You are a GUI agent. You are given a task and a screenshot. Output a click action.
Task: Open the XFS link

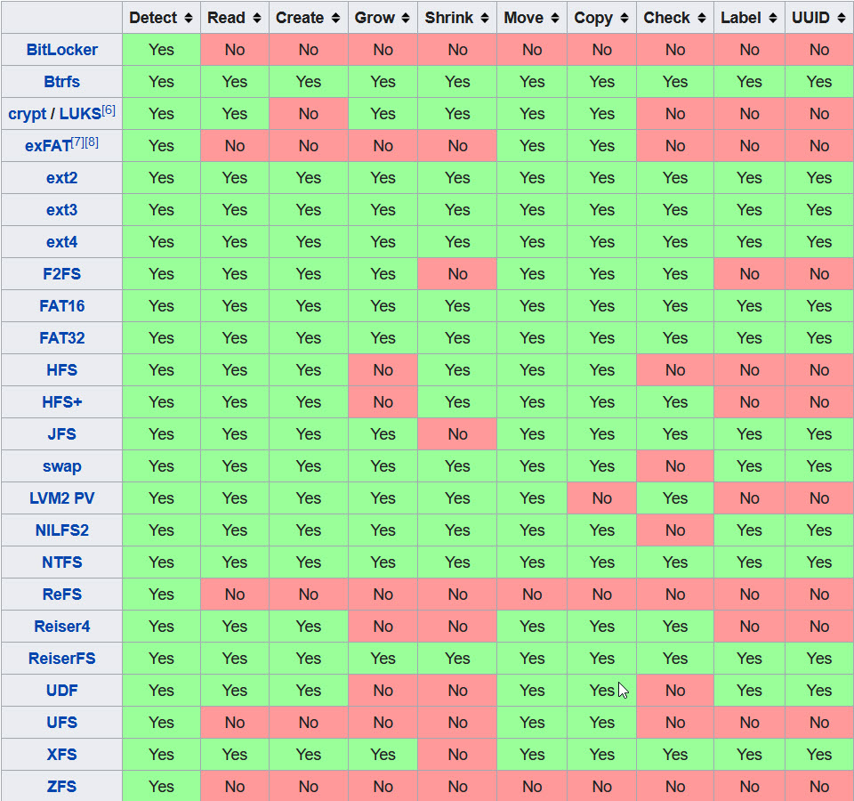62,755
